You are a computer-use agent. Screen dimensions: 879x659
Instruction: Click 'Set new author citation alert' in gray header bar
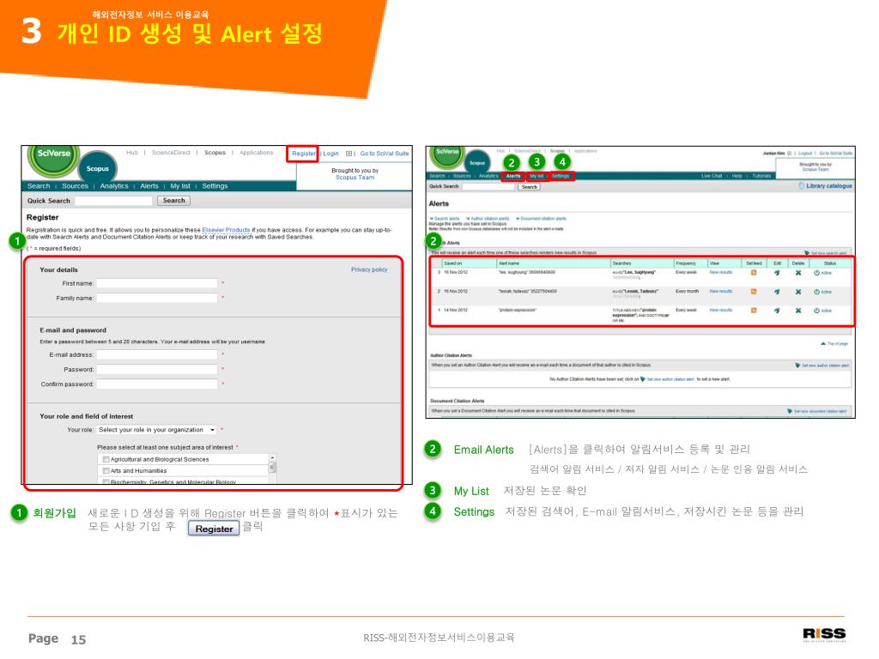821,366
